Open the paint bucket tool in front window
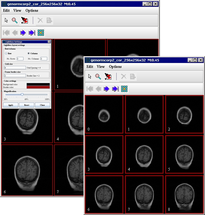Image resolution: width=205 pixels, height=215 pixels. point(108,76)
